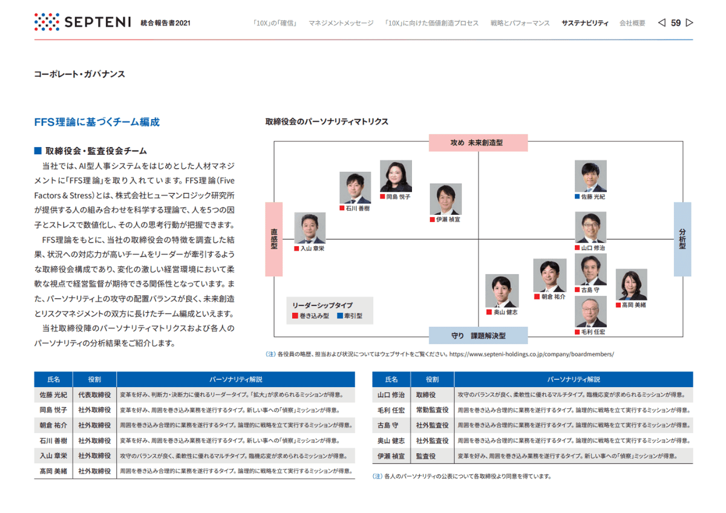This screenshot has height=513, width=726.
Task: Click the 攻め 未来創造型 axis label
Action: (478, 143)
